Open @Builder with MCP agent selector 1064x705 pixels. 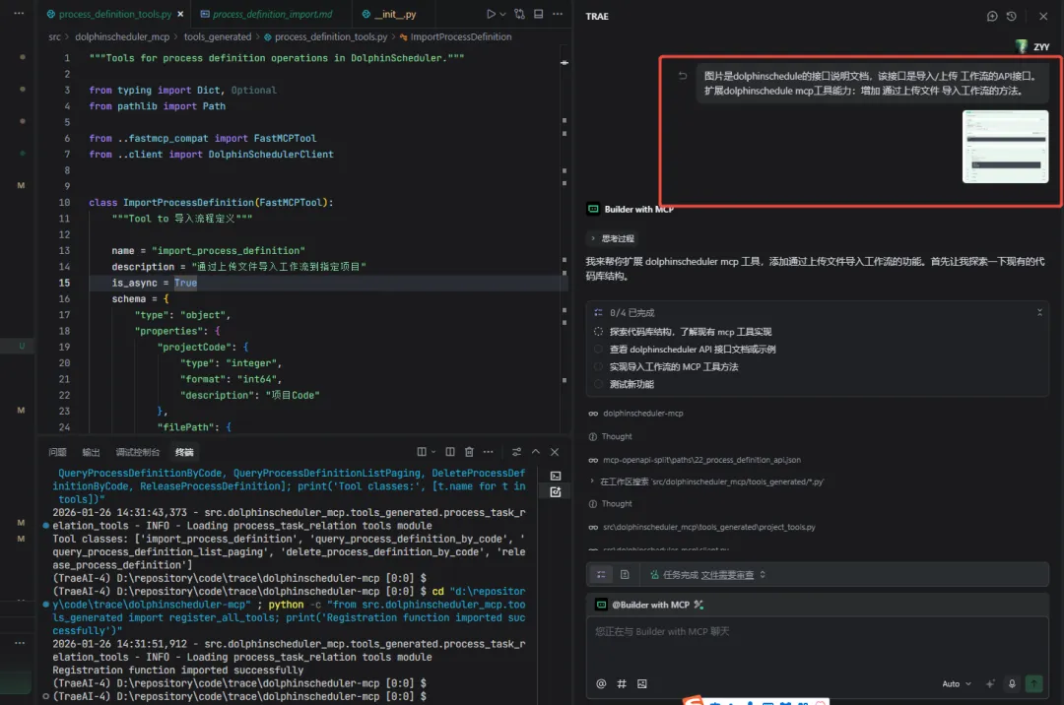click(649, 605)
